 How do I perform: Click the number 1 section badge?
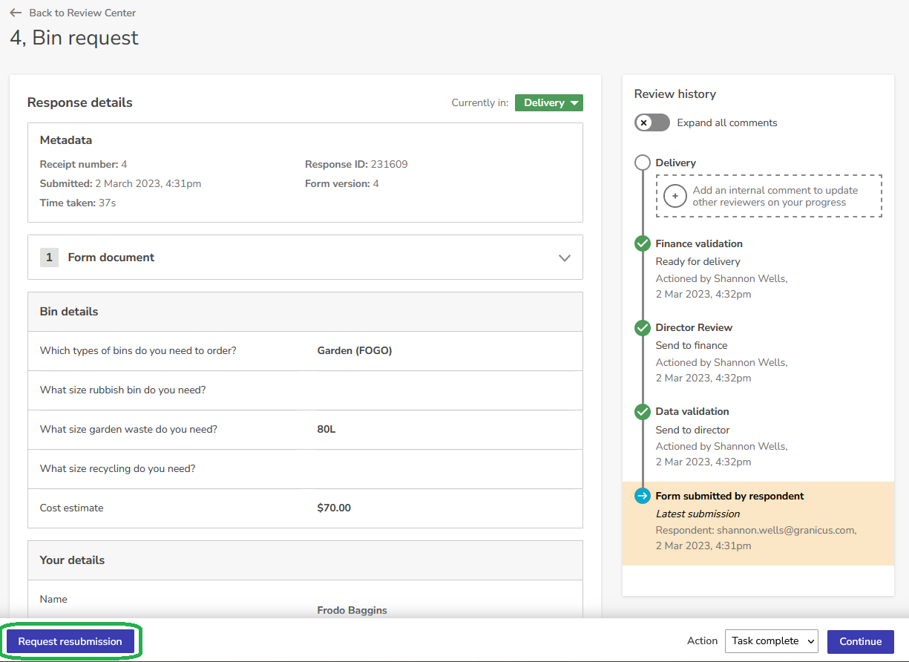(x=49, y=258)
